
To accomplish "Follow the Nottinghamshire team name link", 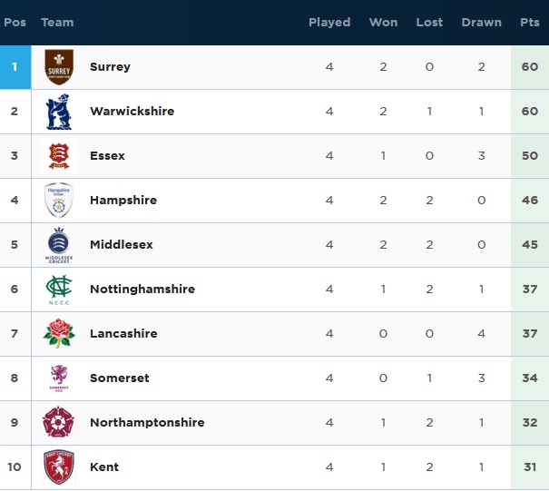I will pyautogui.click(x=142, y=289).
